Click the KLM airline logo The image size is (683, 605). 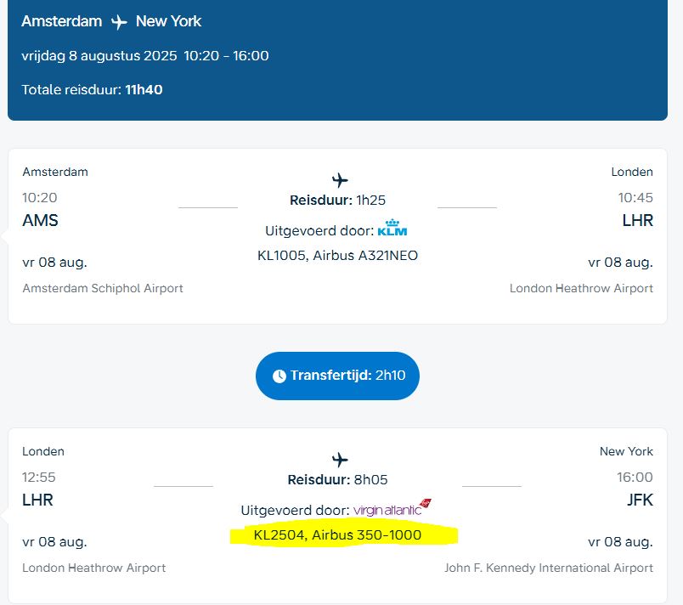(x=392, y=229)
